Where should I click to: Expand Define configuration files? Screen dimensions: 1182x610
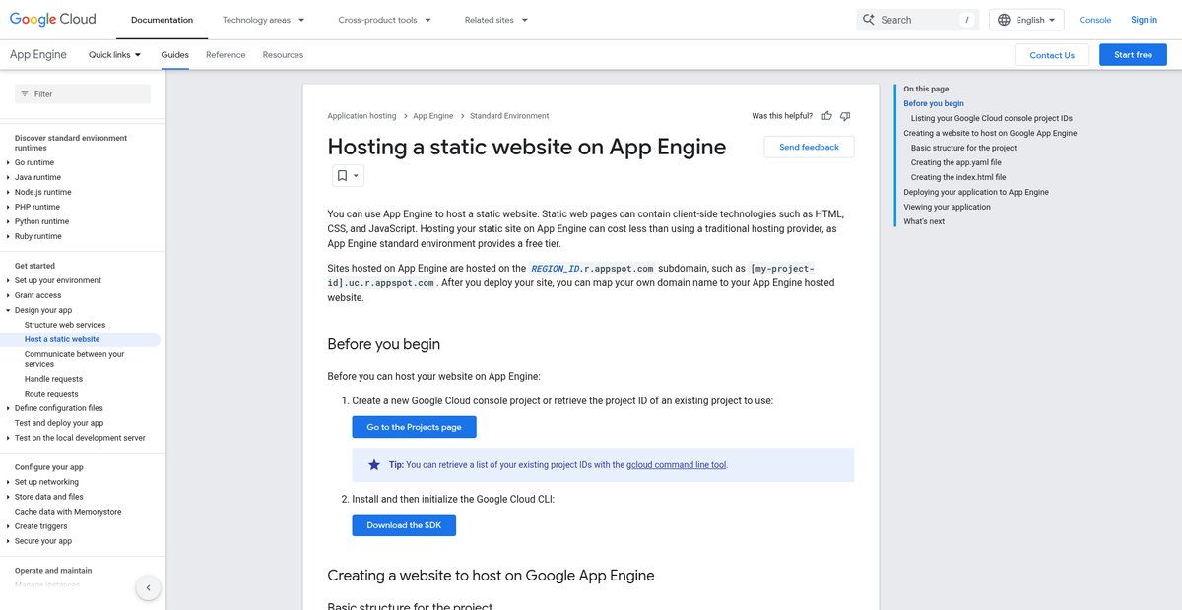coord(9,408)
